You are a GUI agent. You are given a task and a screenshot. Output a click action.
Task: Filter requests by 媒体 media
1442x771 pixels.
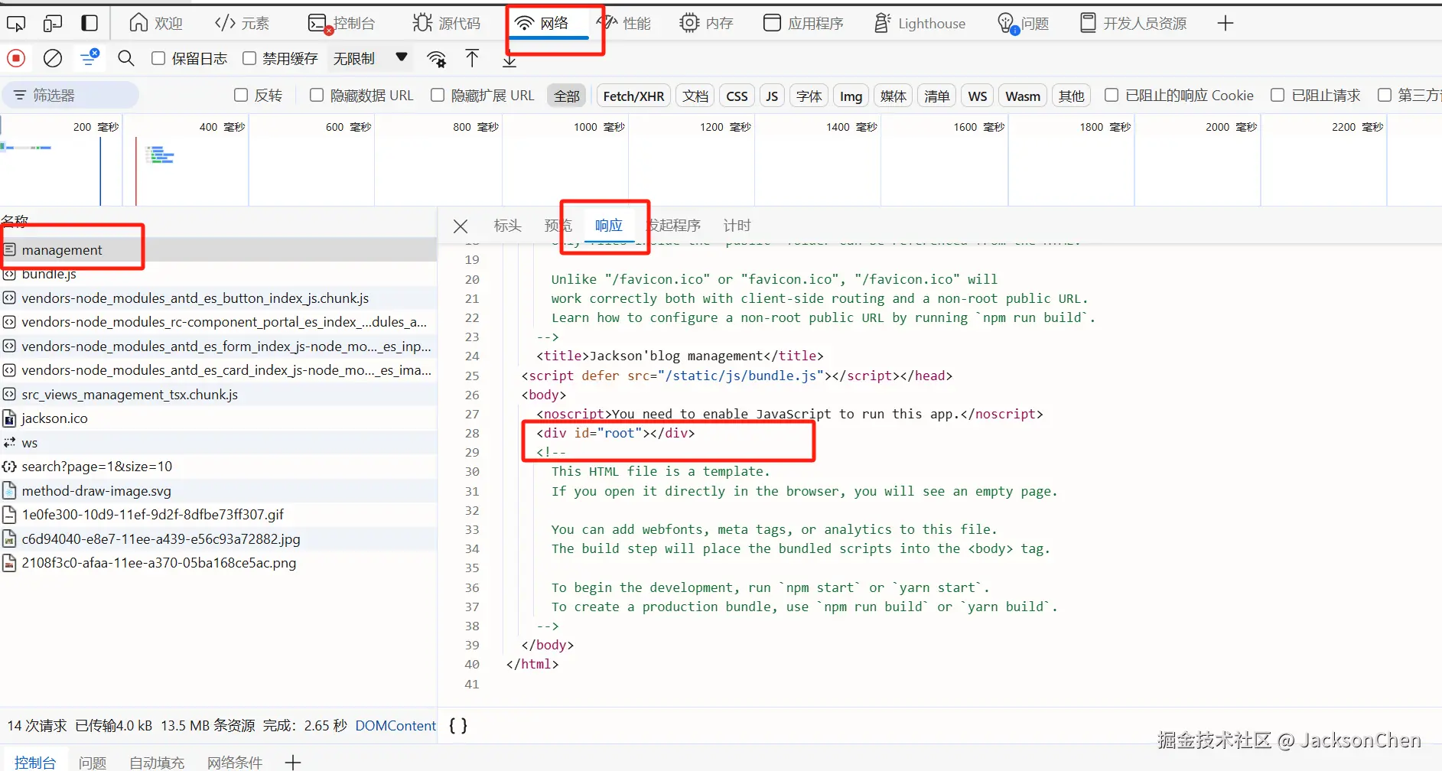[x=893, y=96]
